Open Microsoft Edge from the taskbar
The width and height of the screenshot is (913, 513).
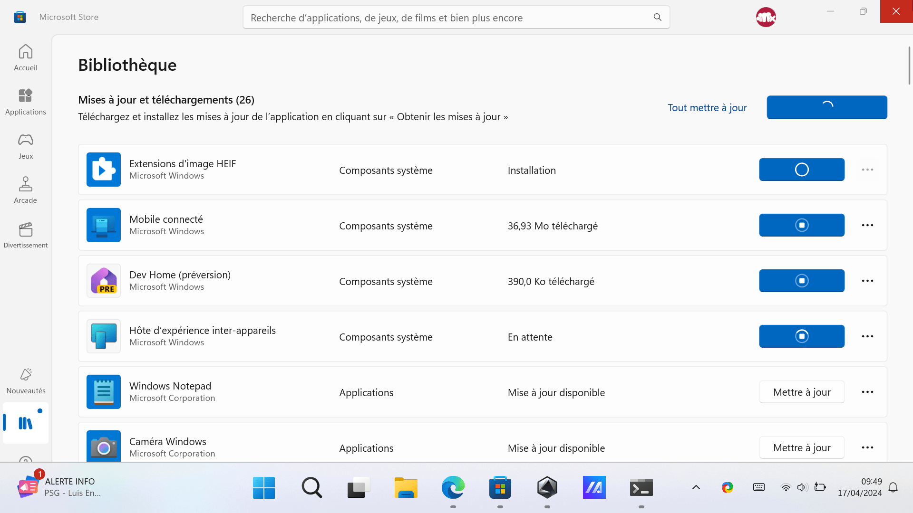pyautogui.click(x=453, y=487)
